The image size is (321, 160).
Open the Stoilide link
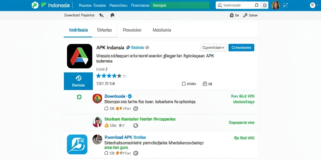tap(137, 47)
